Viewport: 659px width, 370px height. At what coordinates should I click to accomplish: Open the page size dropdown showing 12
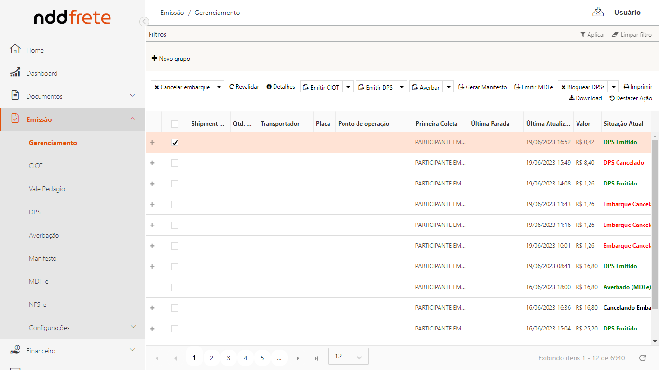tap(348, 357)
